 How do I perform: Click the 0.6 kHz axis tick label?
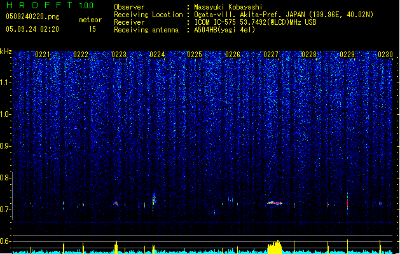[x=6, y=241]
